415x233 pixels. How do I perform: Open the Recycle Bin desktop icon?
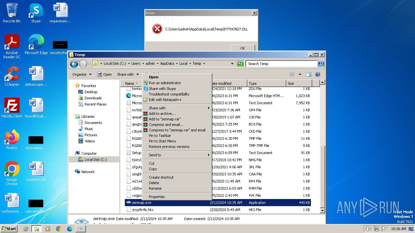click(12, 13)
